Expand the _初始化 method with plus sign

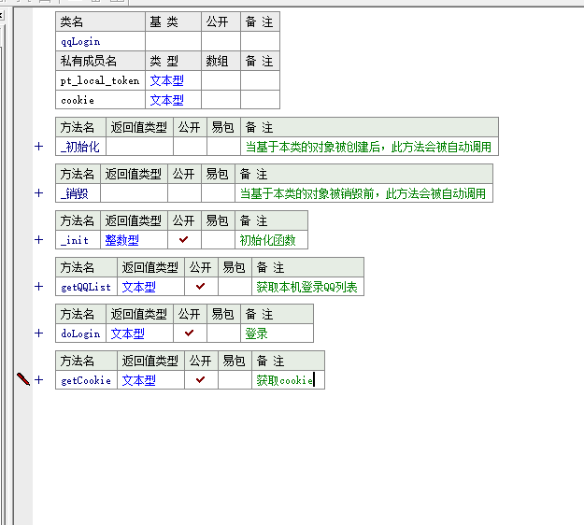coord(39,147)
